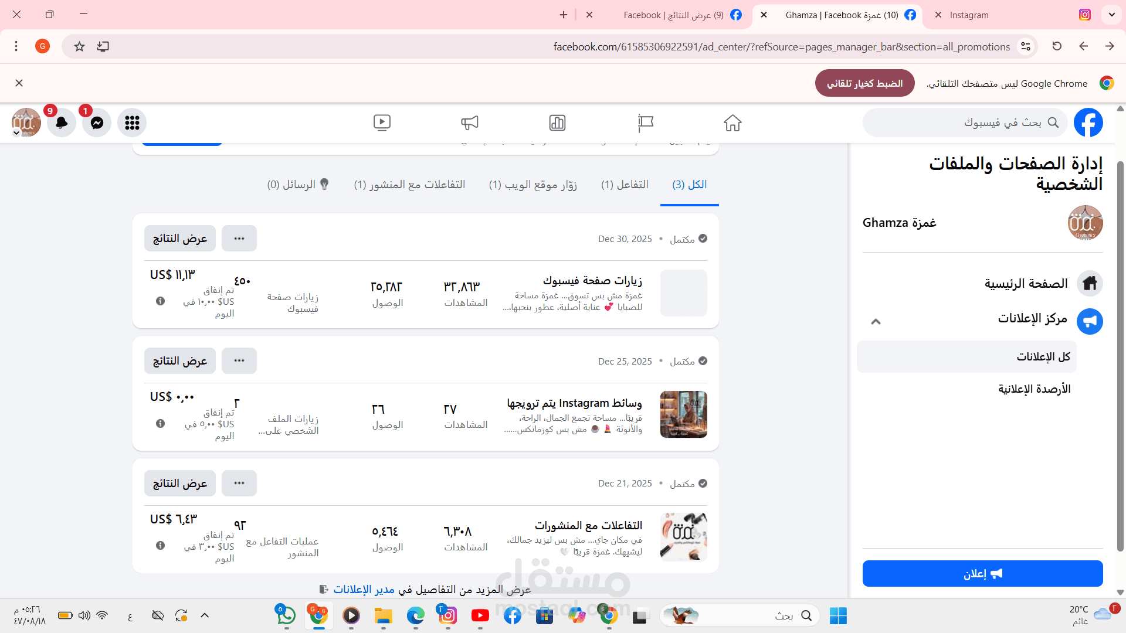Click عرض النتائج for the Dec 25 ad

[180, 361]
